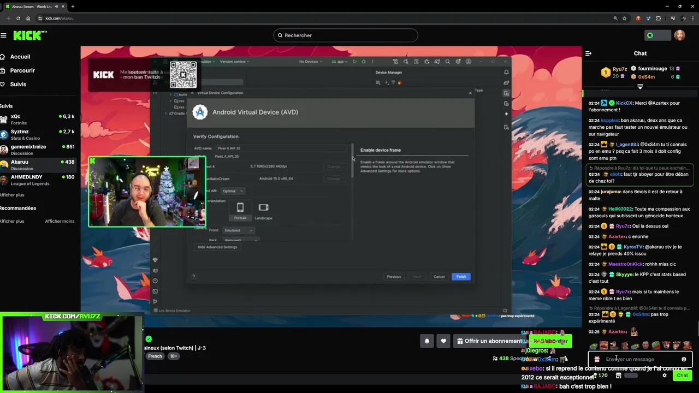Open the shop icon below message box
Viewport: 699px width, 393px height.
pos(618,376)
